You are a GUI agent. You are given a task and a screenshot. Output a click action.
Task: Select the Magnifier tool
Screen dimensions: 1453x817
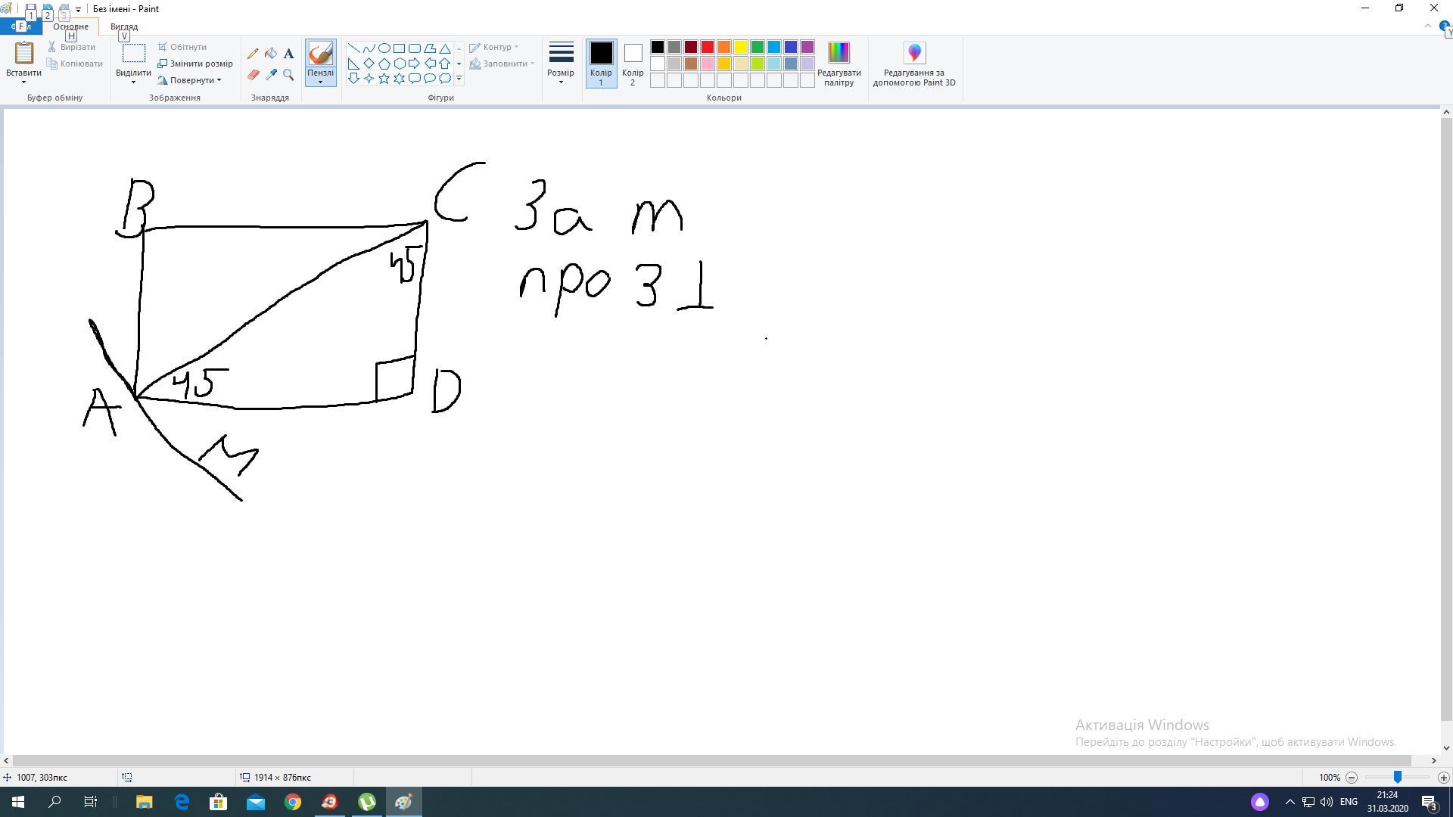(288, 74)
